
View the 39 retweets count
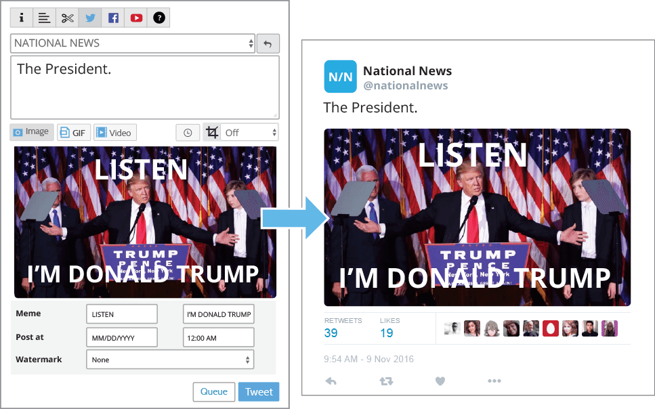point(331,333)
